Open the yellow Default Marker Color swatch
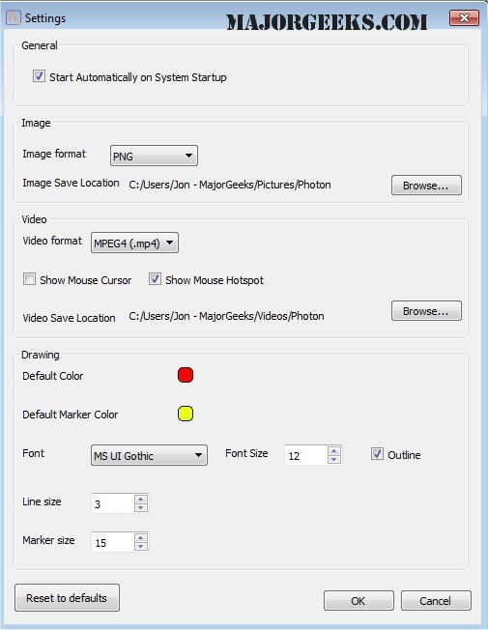 [x=186, y=414]
